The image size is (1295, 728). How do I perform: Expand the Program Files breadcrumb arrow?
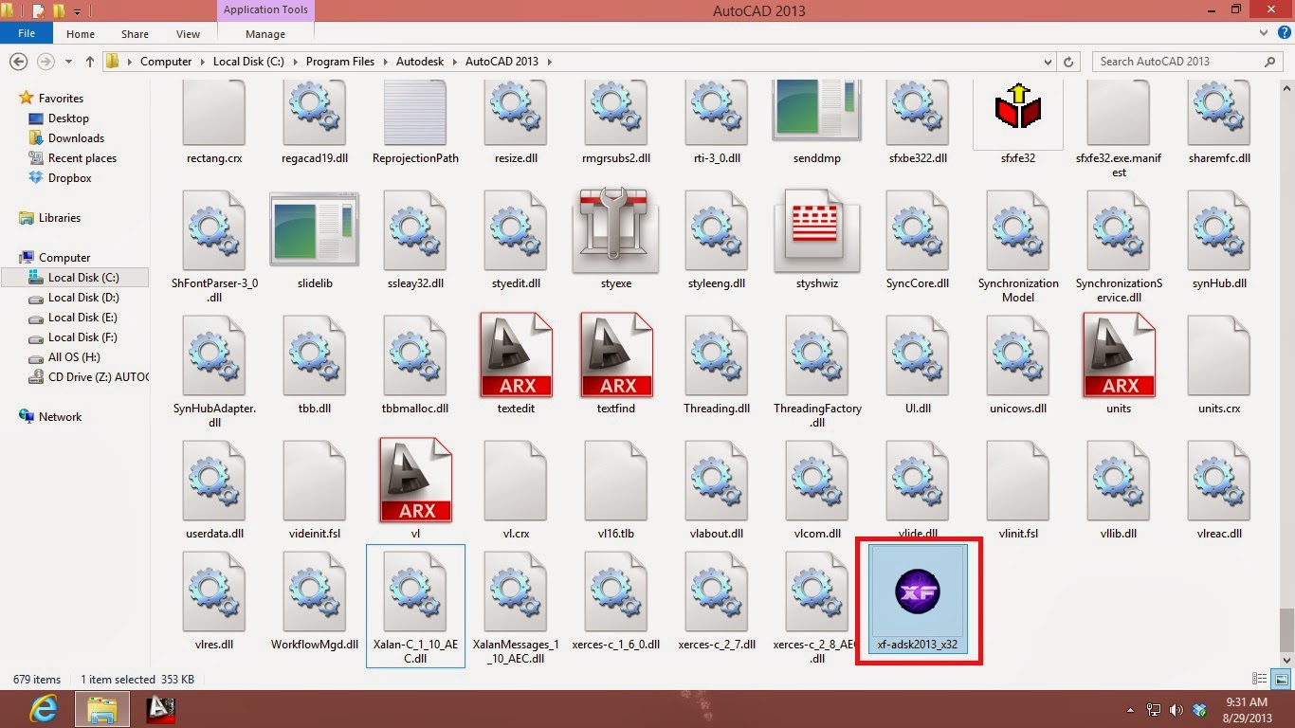(384, 62)
